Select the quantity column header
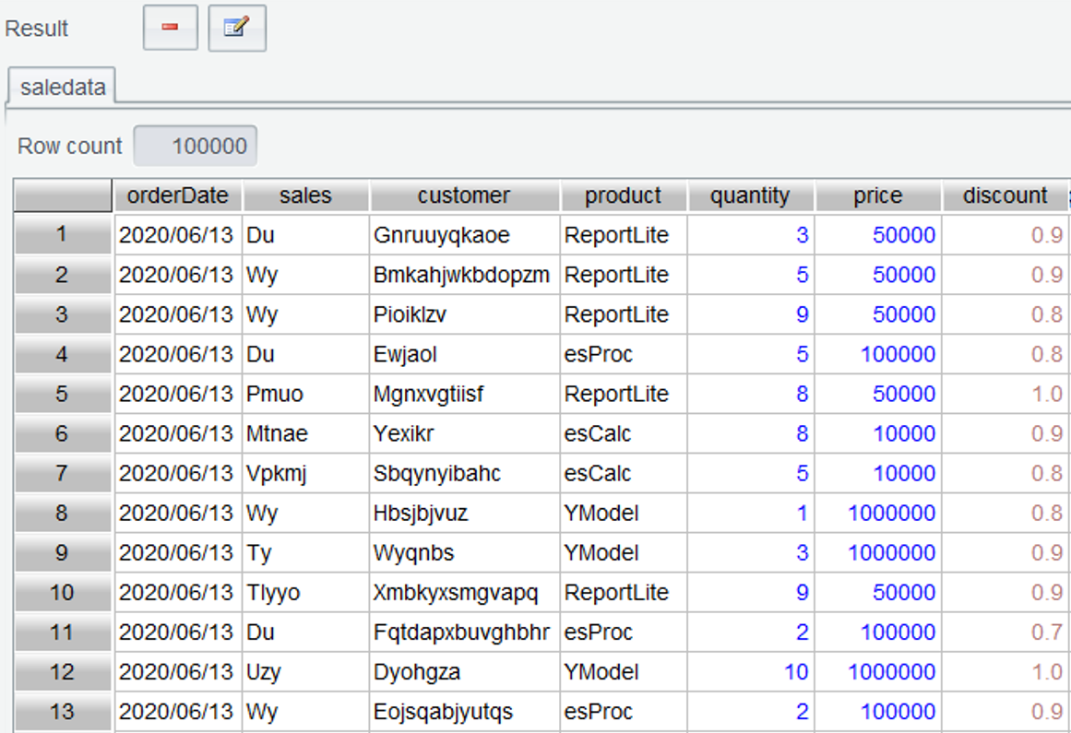This screenshot has height=733, width=1071. (x=750, y=195)
